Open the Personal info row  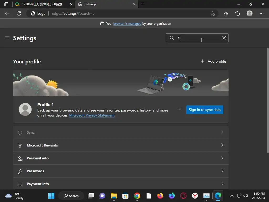point(121,158)
